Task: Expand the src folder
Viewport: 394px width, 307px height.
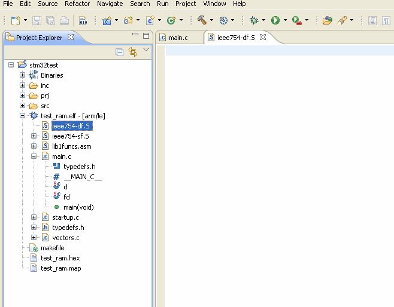Action: click(x=22, y=106)
